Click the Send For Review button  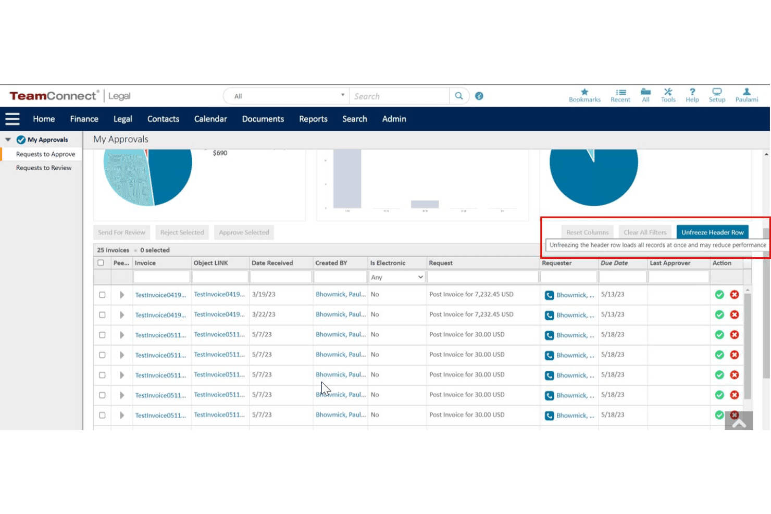click(x=121, y=232)
